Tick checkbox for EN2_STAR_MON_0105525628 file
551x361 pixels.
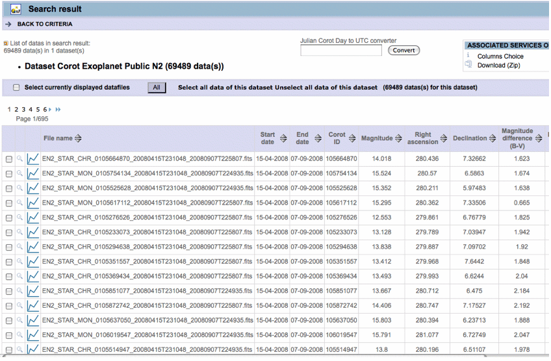pyautogui.click(x=9, y=189)
